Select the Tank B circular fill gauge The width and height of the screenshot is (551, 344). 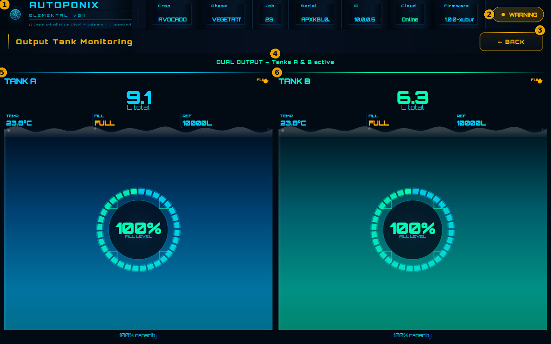(x=412, y=230)
